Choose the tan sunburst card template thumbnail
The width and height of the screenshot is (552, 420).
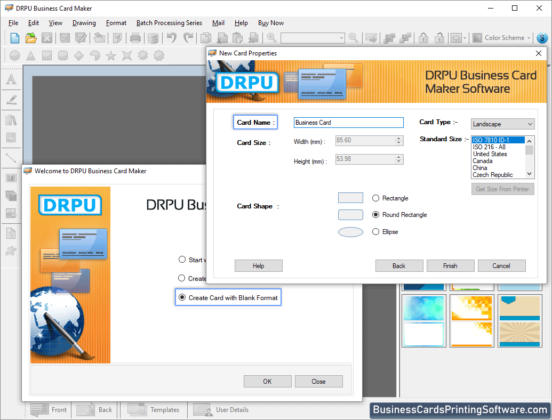pyautogui.click(x=519, y=320)
